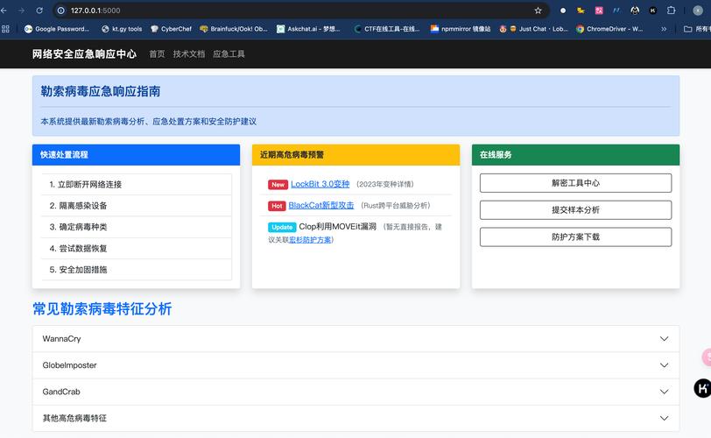
Task: Click the 提交样本分析 button
Action: 575,210
